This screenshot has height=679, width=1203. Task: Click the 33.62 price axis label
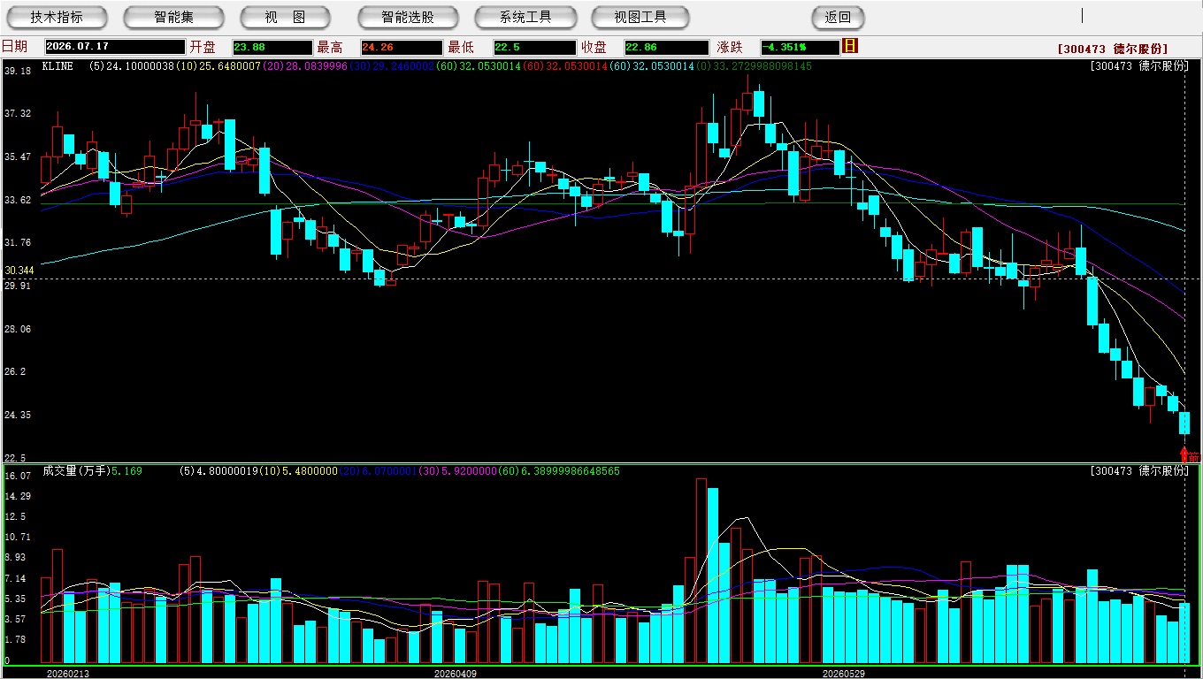(x=18, y=200)
